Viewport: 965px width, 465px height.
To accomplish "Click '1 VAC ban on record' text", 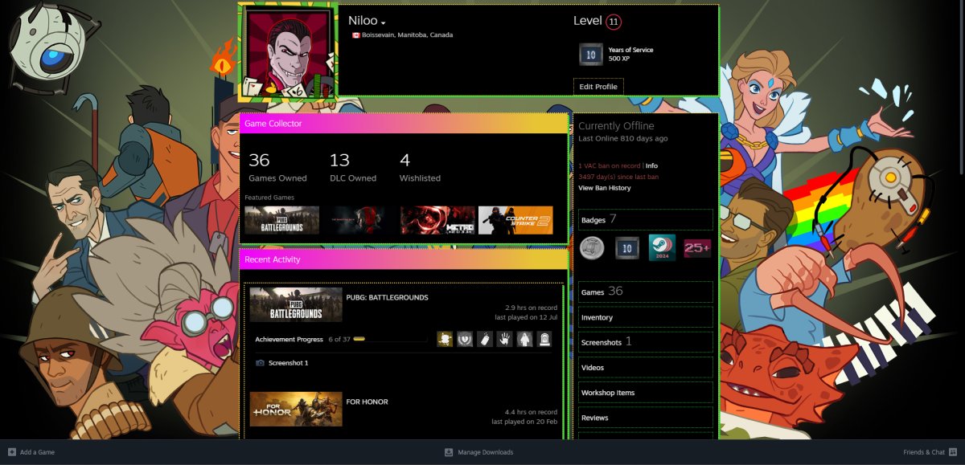I will click(x=610, y=165).
